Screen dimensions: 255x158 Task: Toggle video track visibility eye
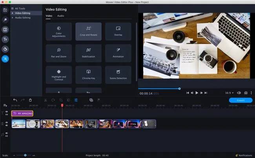7,122
